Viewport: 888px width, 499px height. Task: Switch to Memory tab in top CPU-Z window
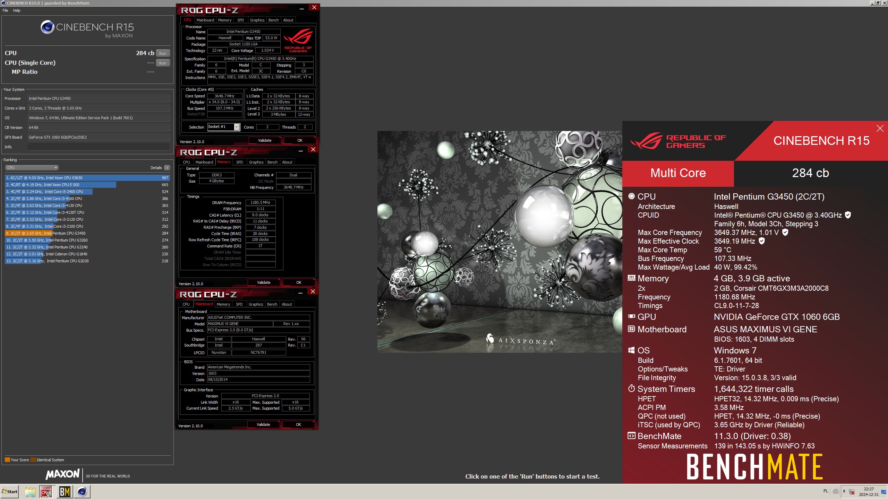(225, 20)
